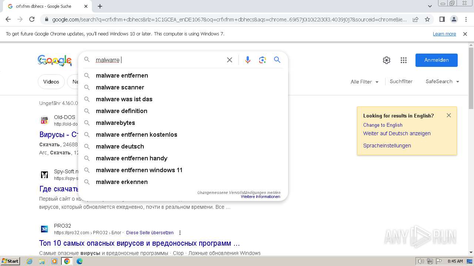Click the Chrome address bar URL

(229, 20)
